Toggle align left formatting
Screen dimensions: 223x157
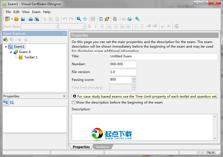pos(110,26)
